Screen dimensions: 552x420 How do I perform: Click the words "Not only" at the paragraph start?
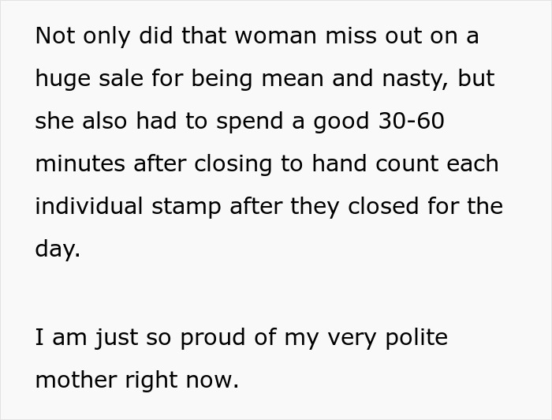77,36
